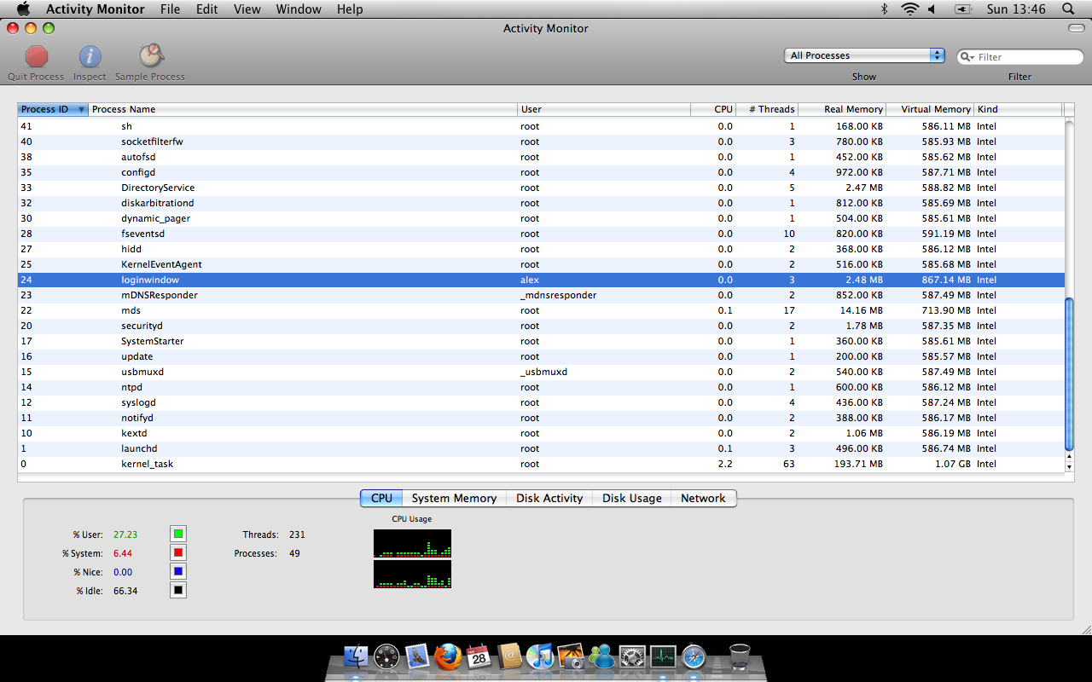Select the kernel_task process row

541,464
